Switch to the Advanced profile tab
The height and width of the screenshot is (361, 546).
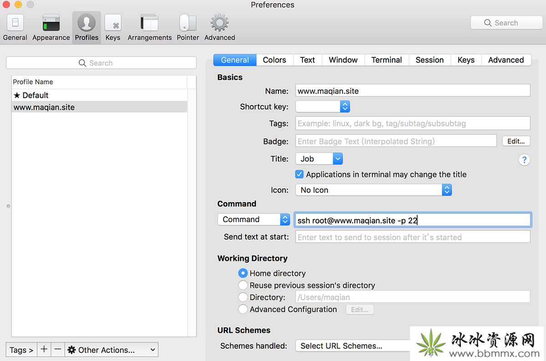[506, 60]
